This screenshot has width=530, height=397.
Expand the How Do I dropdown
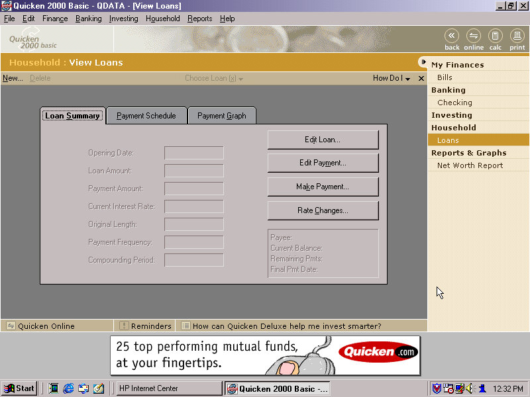[x=392, y=78]
